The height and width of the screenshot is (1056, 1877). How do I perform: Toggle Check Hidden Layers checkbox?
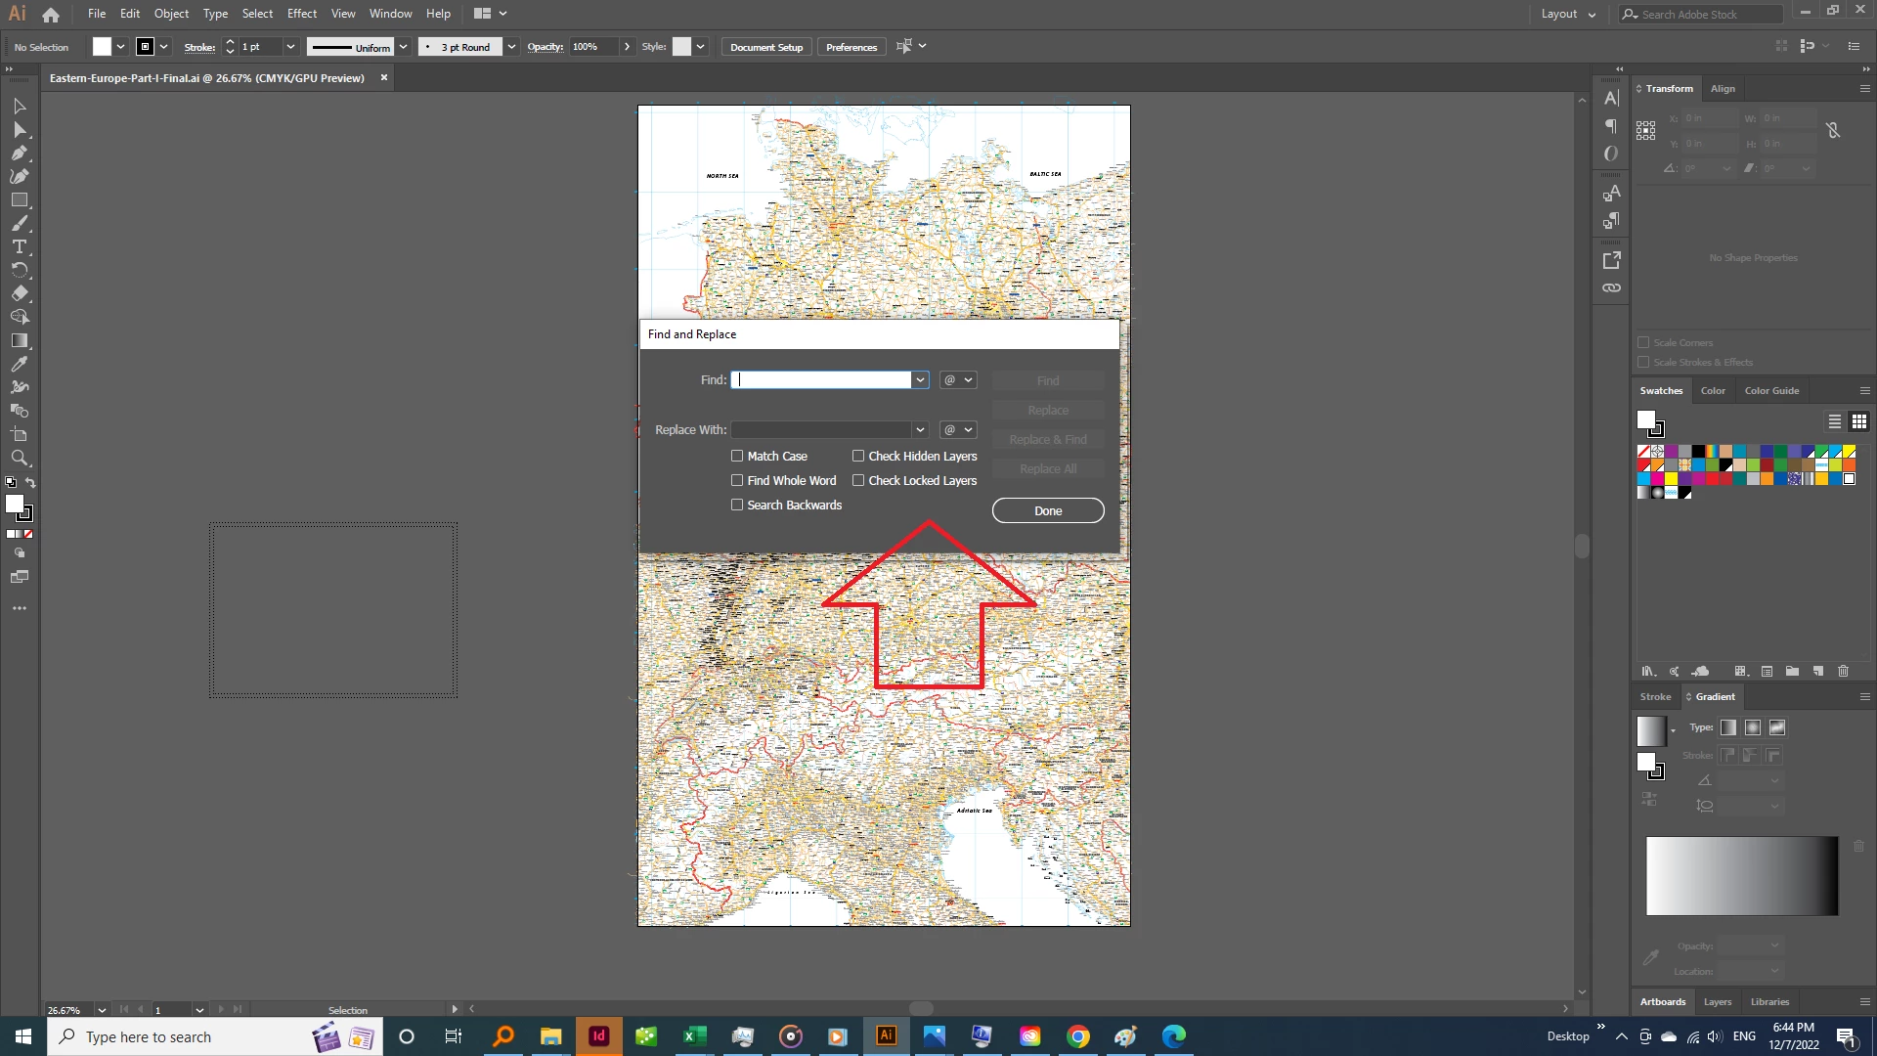[858, 456]
